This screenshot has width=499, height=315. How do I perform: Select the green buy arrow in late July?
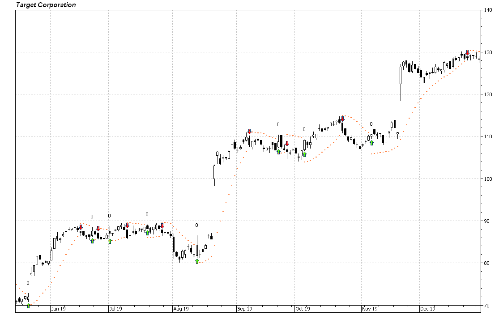tap(147, 233)
